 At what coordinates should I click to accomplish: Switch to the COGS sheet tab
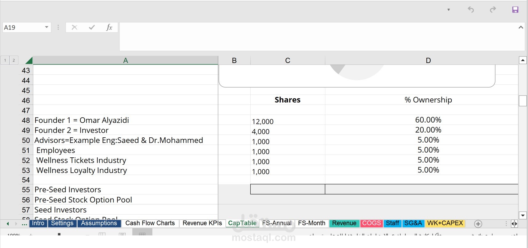(372, 223)
